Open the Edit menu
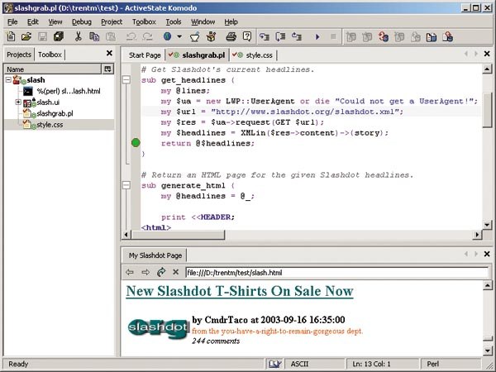496x372 pixels. click(x=33, y=21)
